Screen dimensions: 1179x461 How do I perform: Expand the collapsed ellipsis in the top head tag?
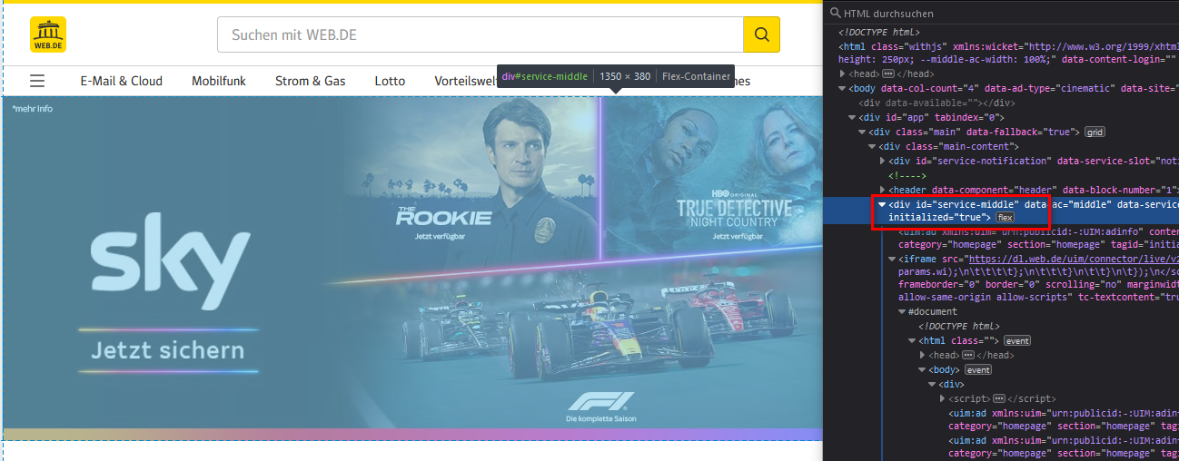(888, 74)
